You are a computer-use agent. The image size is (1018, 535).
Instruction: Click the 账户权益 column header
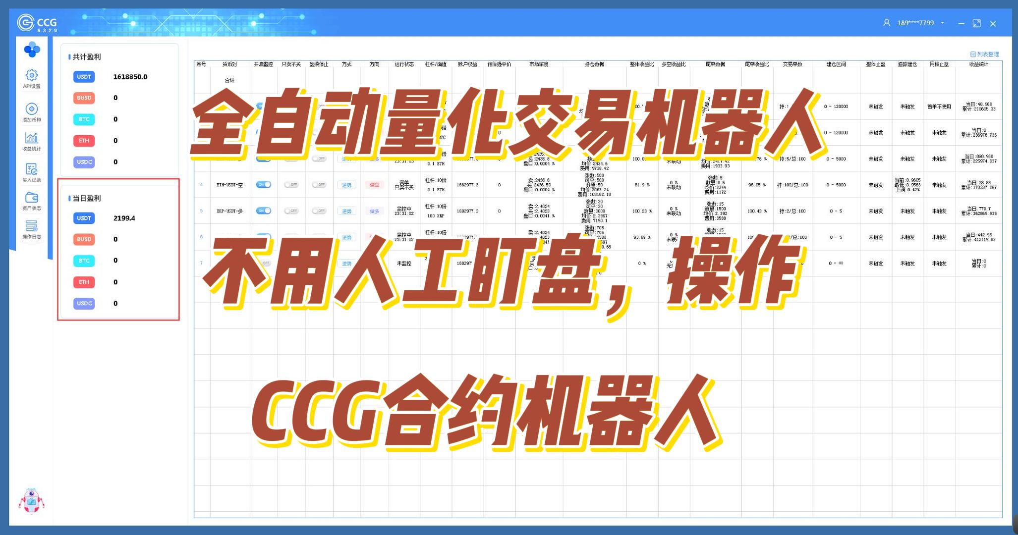(x=467, y=64)
